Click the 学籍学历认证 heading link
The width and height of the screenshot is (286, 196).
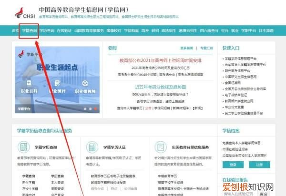[114, 147]
